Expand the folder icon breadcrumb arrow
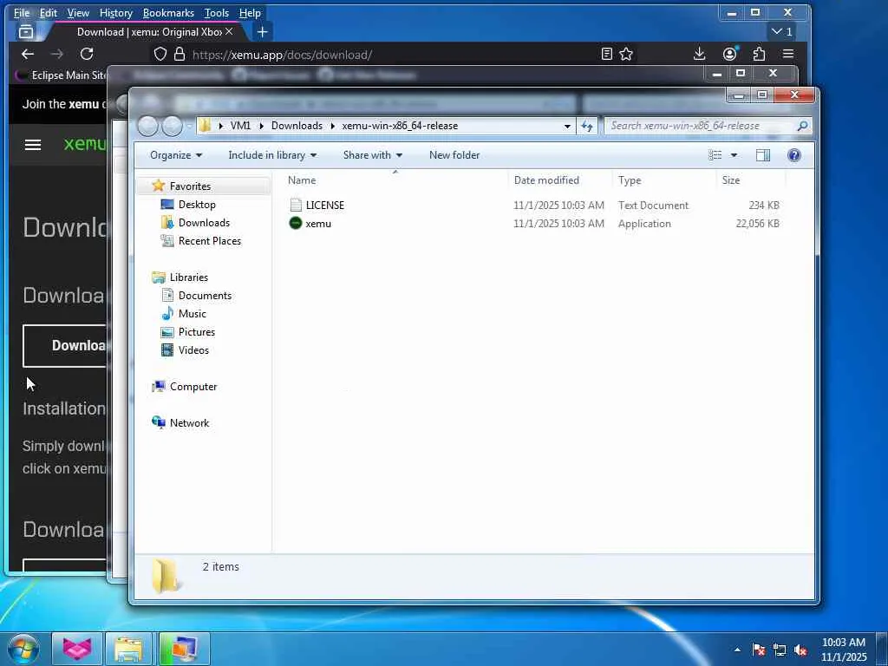The height and width of the screenshot is (666, 888). click(x=221, y=126)
